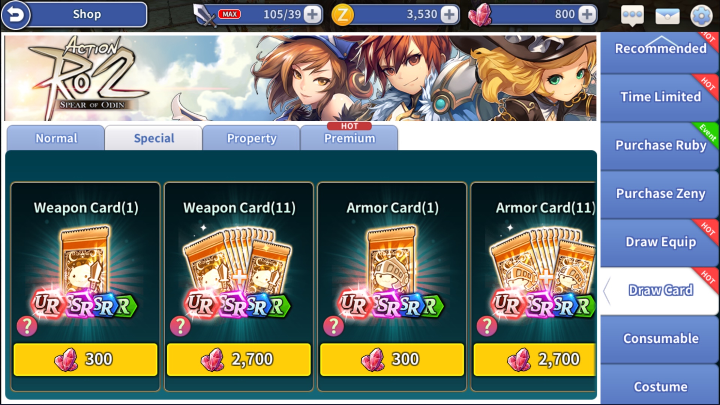The image size is (720, 405).
Task: Open the Premium tab
Action: point(349,138)
